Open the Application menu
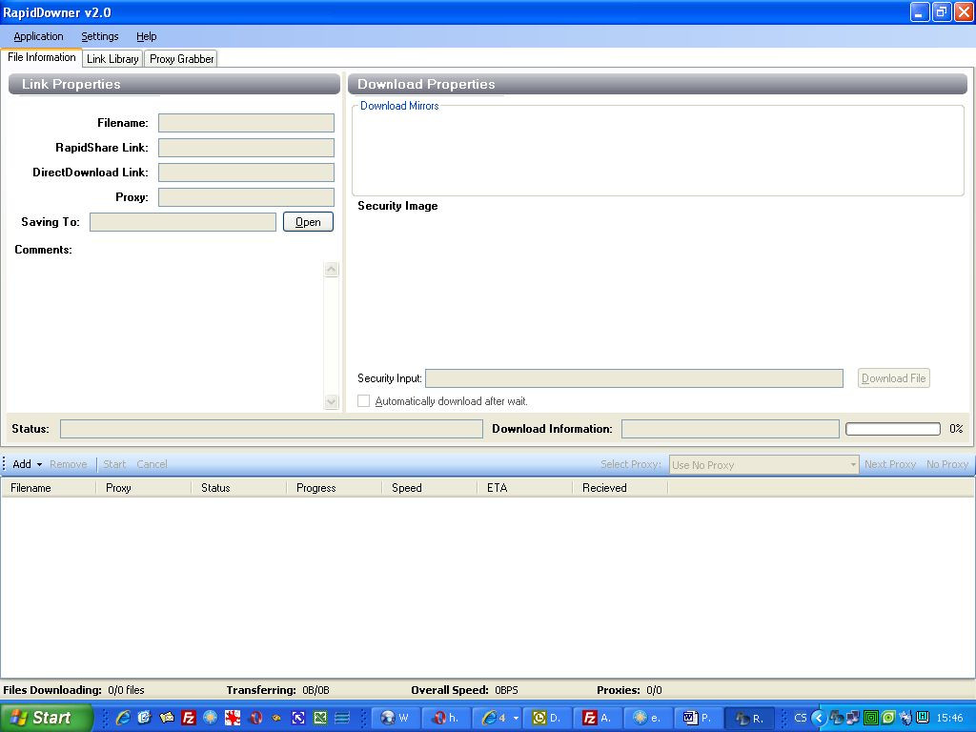976x732 pixels. (38, 36)
